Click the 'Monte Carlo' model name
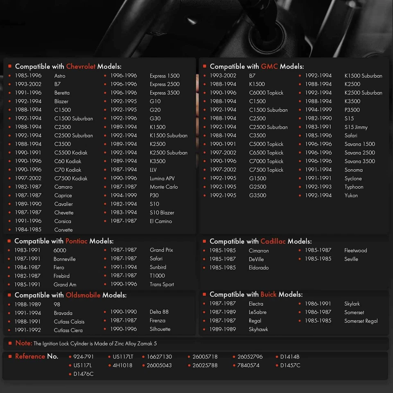The height and width of the screenshot is (393, 393). pos(164,187)
